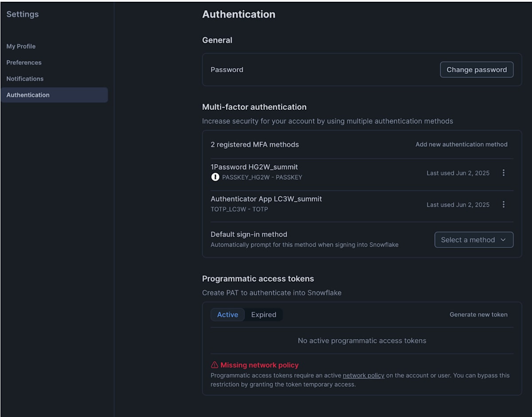Click the Missing network policy warning text
The image size is (532, 417).
259,365
